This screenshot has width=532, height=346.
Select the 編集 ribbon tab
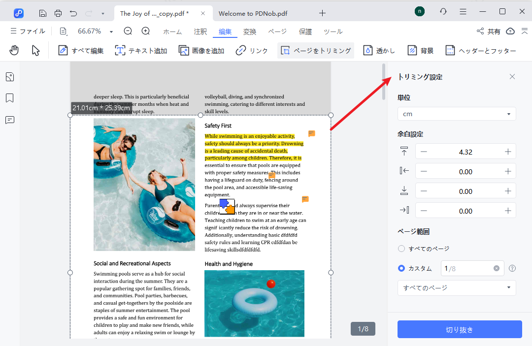point(225,31)
